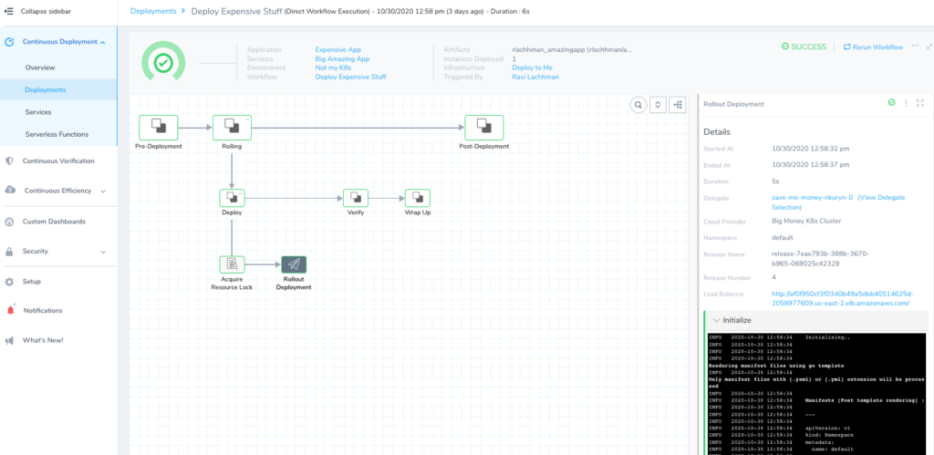Image resolution: width=934 pixels, height=455 pixels.
Task: Open Deploy Expensive Stuff workflow link
Action: tap(350, 77)
